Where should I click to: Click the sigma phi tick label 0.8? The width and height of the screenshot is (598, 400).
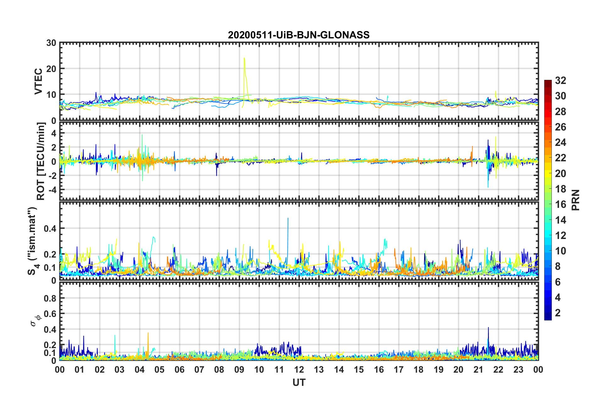pos(50,298)
